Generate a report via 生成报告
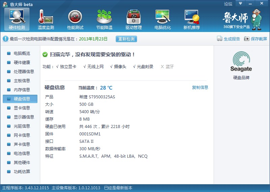 pyautogui.click(x=232, y=39)
